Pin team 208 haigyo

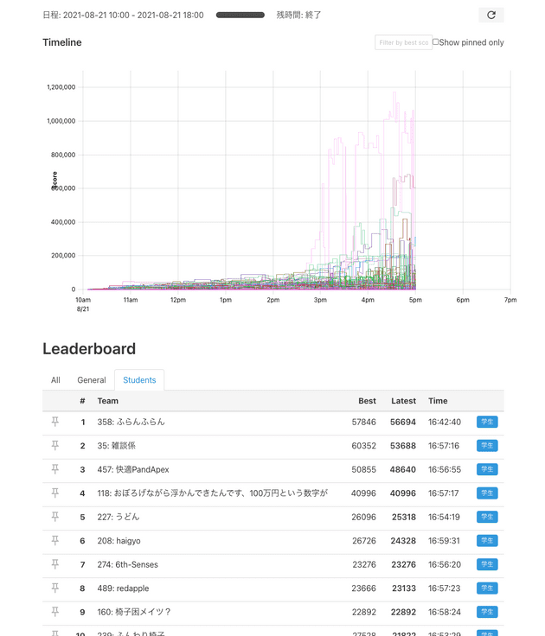pos(55,541)
